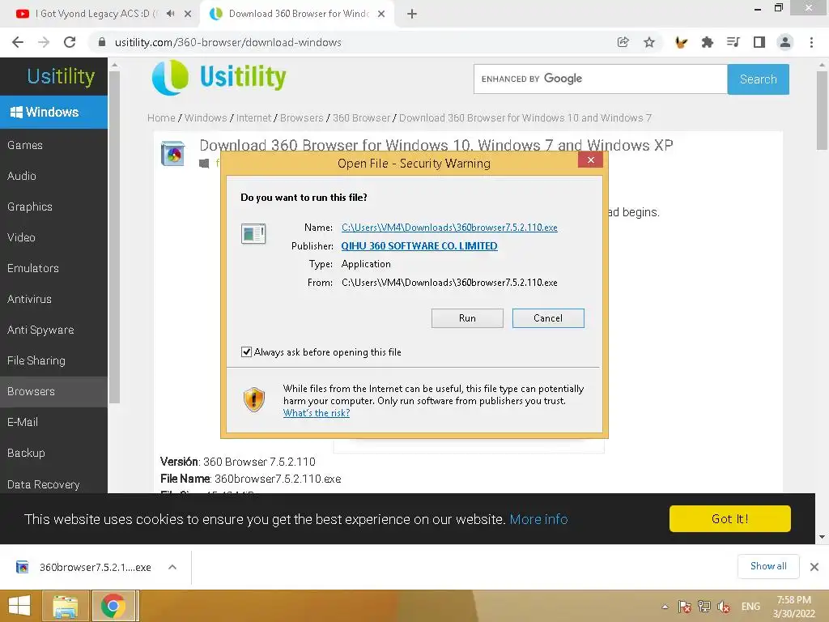Open the orange bird extension icon
This screenshot has height=622, width=829.
point(681,42)
